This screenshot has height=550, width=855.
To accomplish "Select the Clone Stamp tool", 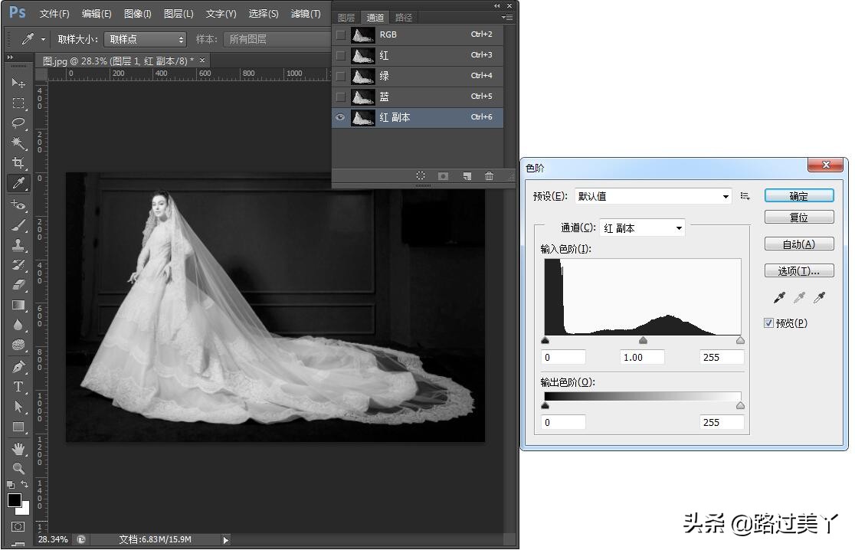I will [18, 245].
